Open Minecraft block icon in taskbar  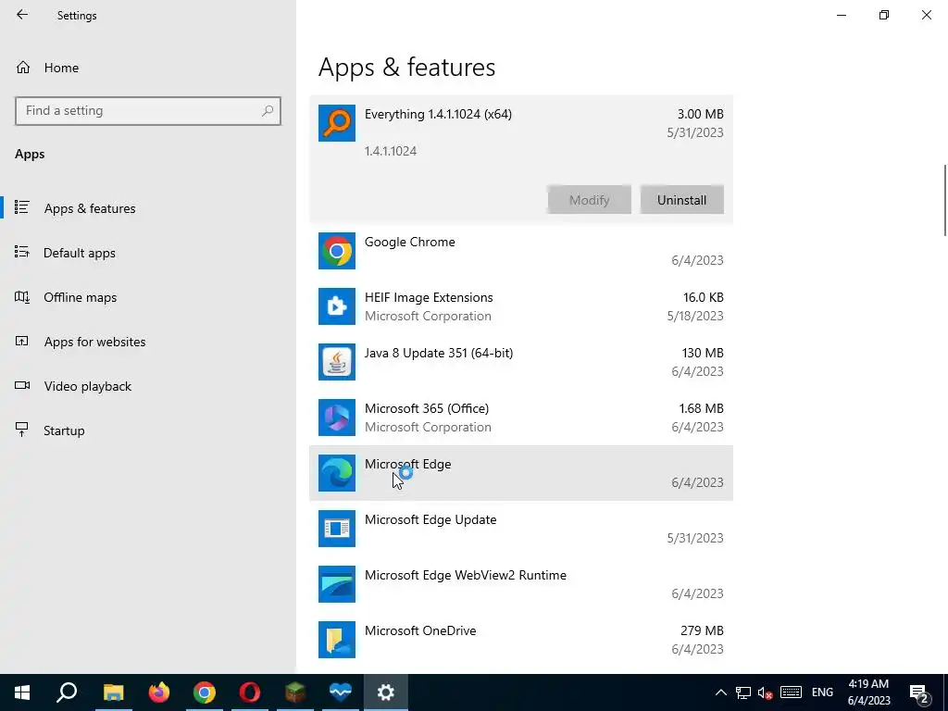point(295,692)
